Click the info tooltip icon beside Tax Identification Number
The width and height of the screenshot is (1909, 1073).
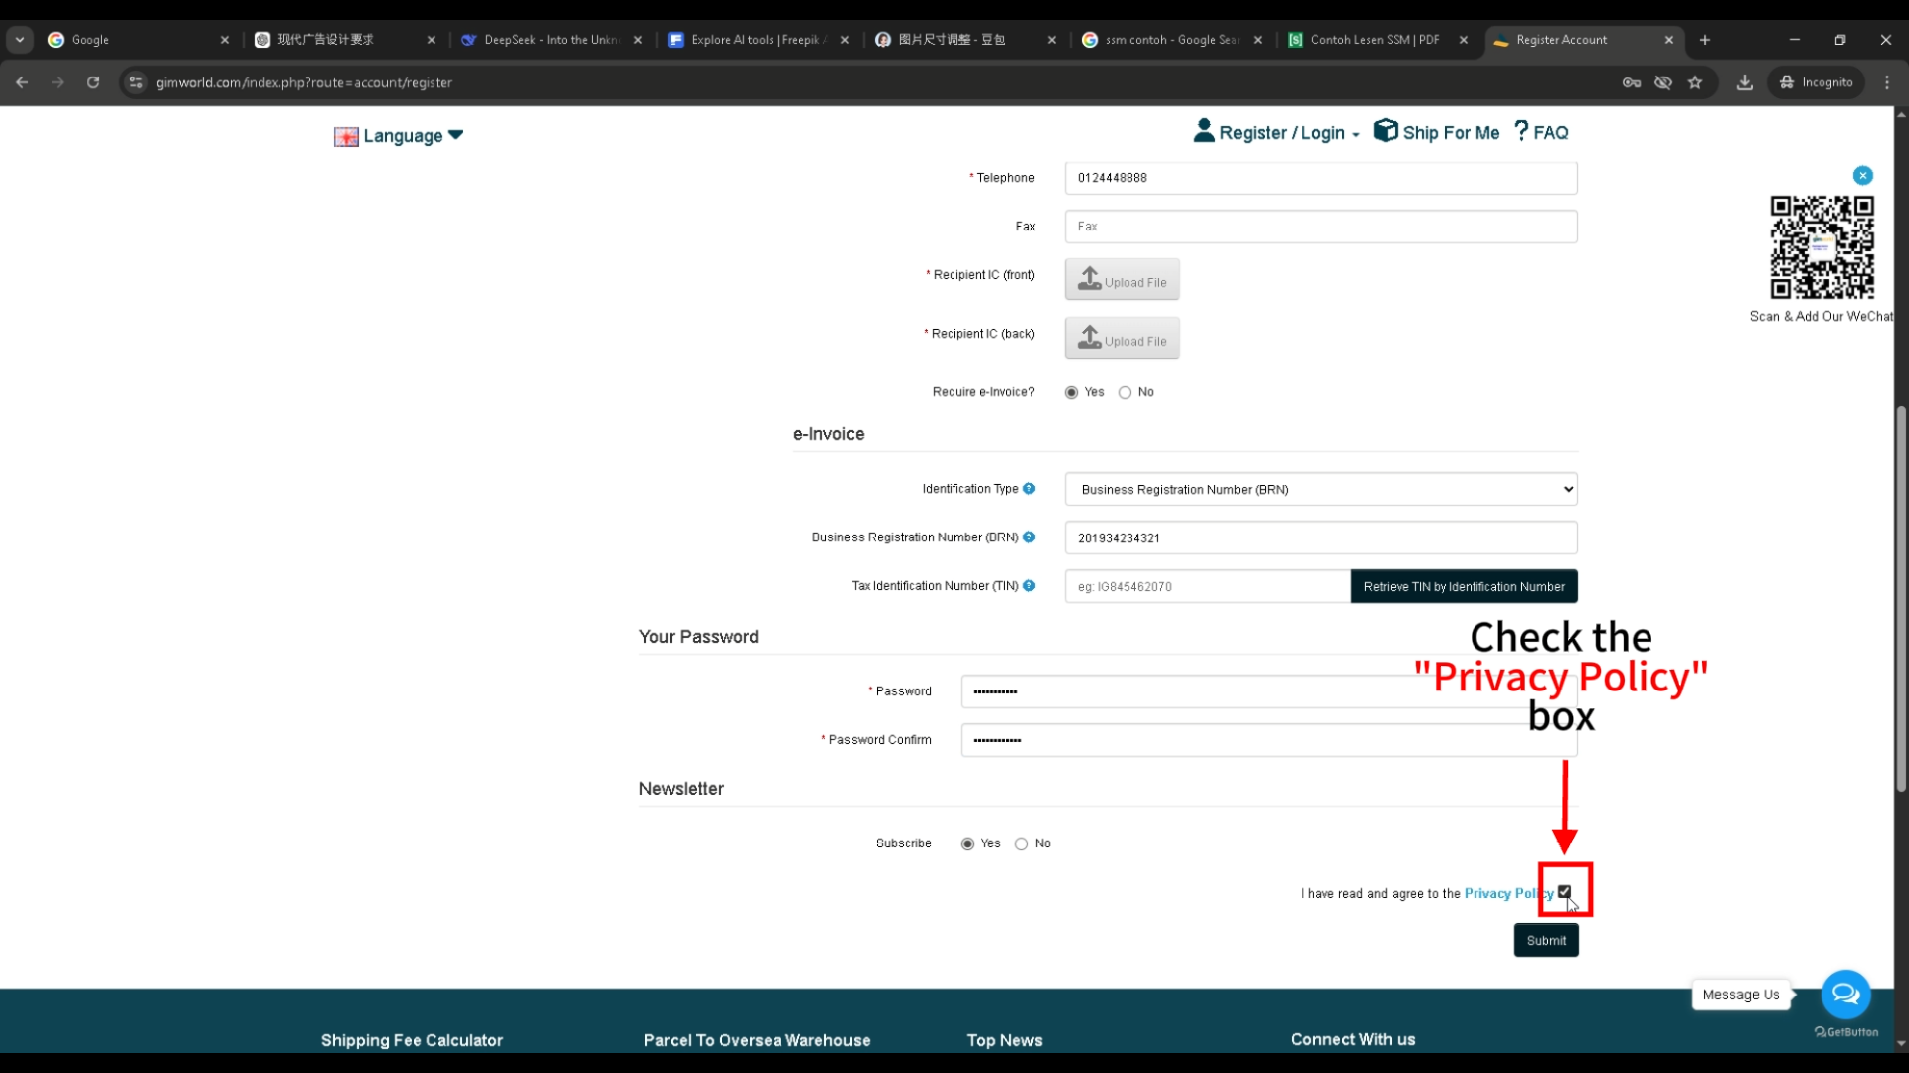[x=1030, y=585]
